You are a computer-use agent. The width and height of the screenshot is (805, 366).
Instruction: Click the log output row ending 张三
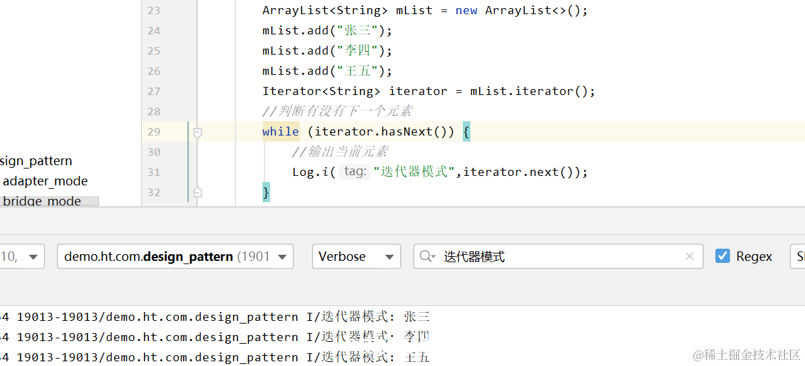point(215,317)
